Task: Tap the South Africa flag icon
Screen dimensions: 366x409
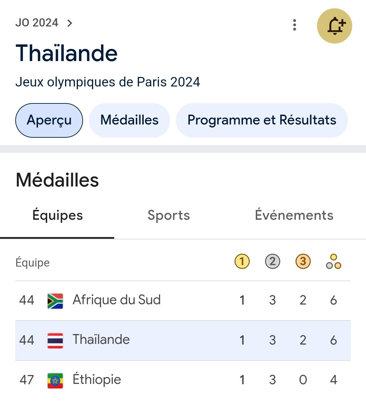Action: click(55, 301)
